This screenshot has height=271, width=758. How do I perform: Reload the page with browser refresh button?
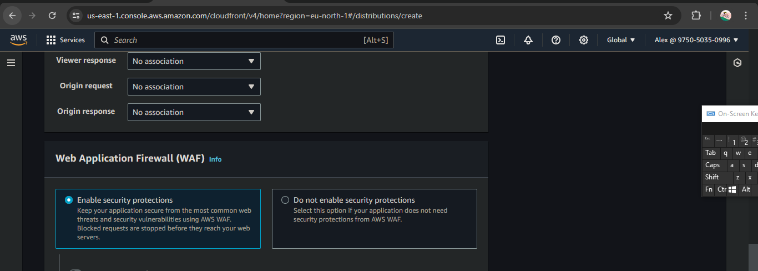52,16
